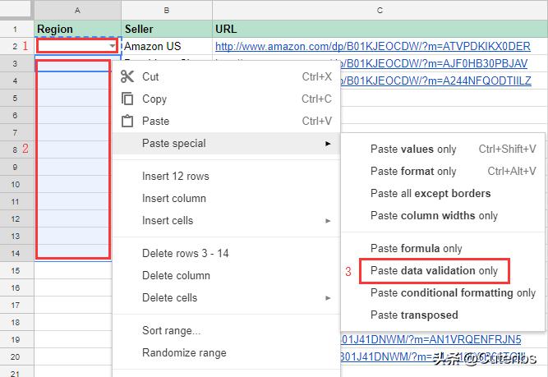Choose Delete column option

tap(227, 276)
